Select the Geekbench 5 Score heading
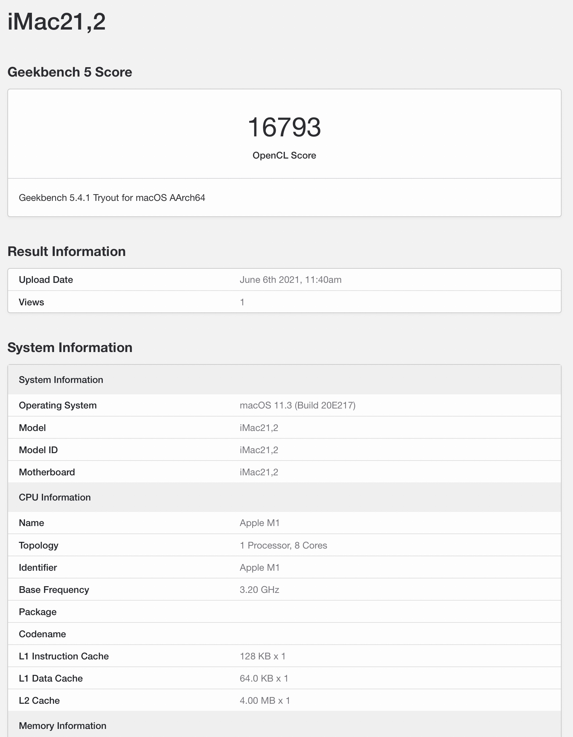 pos(70,72)
